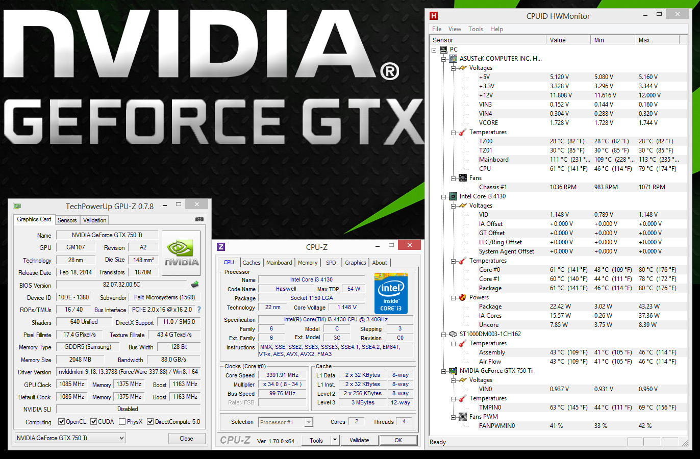Click the BIOS save chip icon in GPU-Z
The image size is (700, 459).
[x=194, y=284]
